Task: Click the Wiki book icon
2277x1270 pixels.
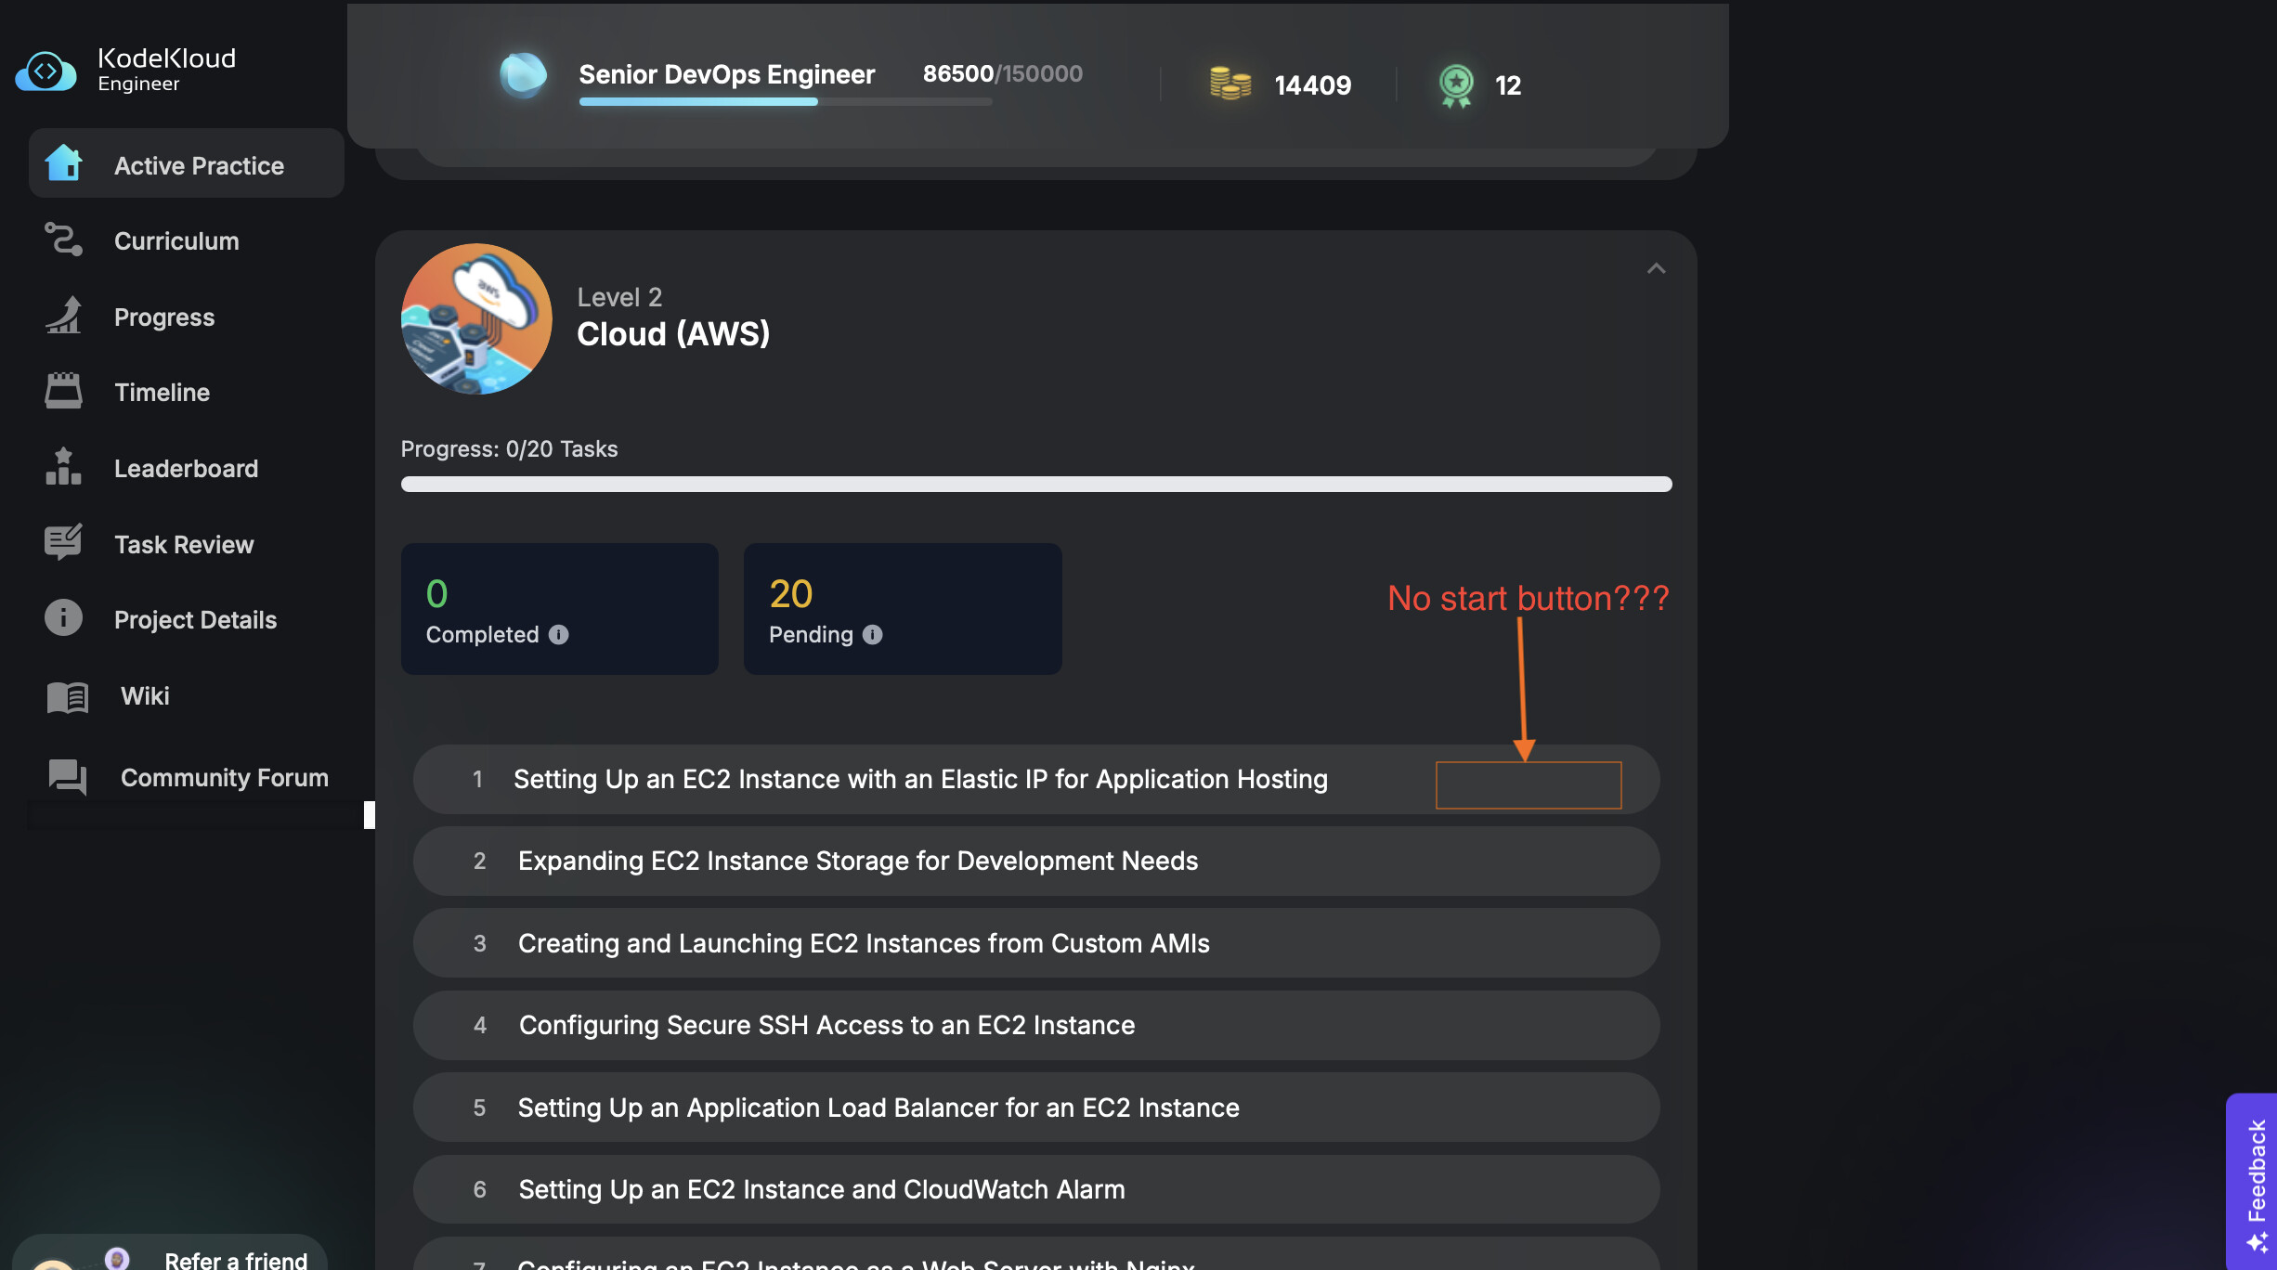Action: (67, 696)
